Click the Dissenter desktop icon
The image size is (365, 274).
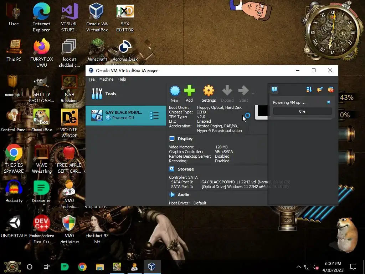(x=41, y=192)
